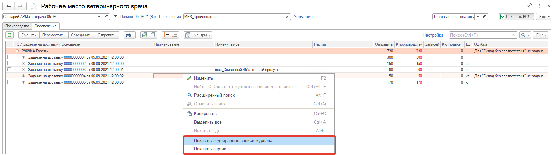Click the collapse all groups icon
Viewport: 552px width, 155px height.
(166, 35)
